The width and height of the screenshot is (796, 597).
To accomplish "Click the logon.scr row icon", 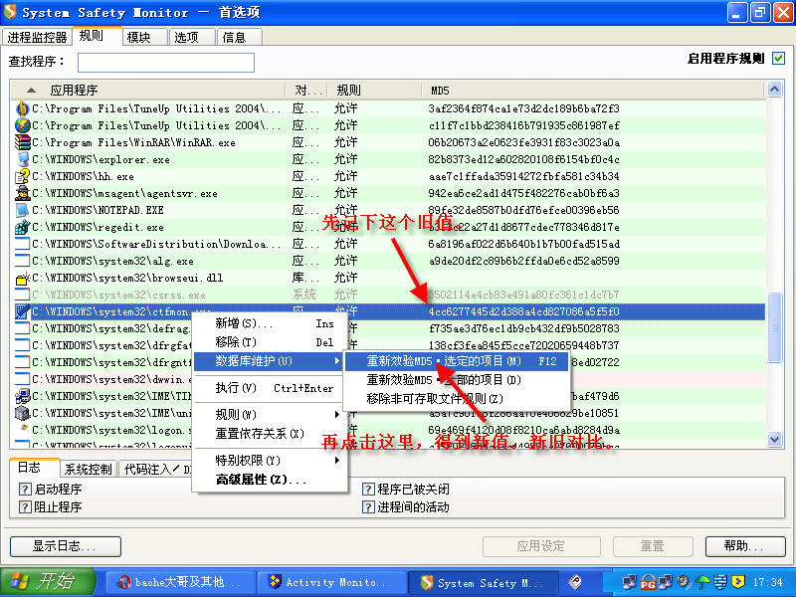I will [23, 429].
